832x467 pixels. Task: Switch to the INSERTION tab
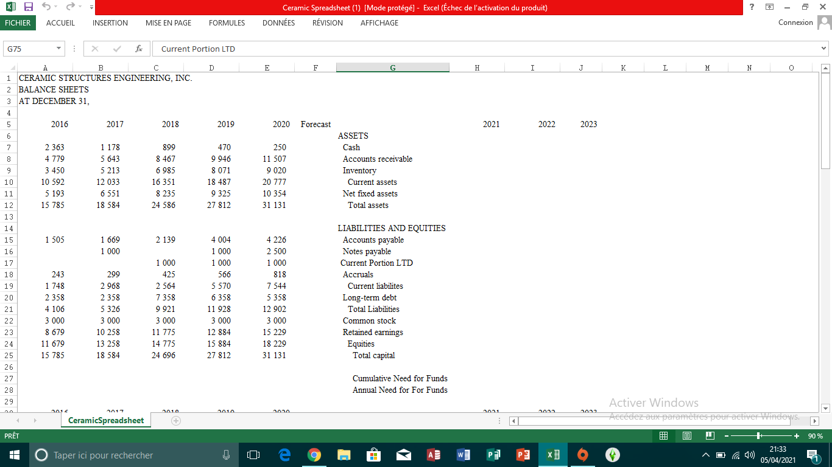[x=110, y=22]
